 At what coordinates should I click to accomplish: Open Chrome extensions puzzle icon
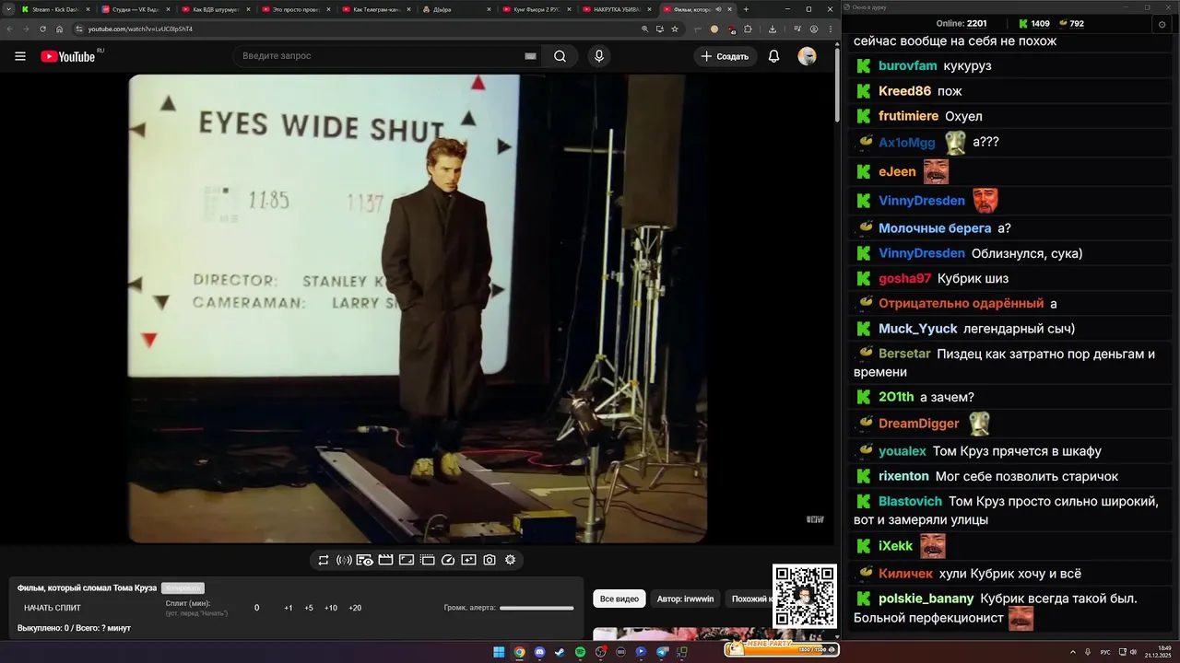[x=748, y=29]
